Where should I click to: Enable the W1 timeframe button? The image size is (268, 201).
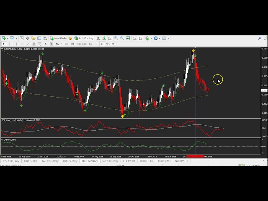click(x=108, y=44)
